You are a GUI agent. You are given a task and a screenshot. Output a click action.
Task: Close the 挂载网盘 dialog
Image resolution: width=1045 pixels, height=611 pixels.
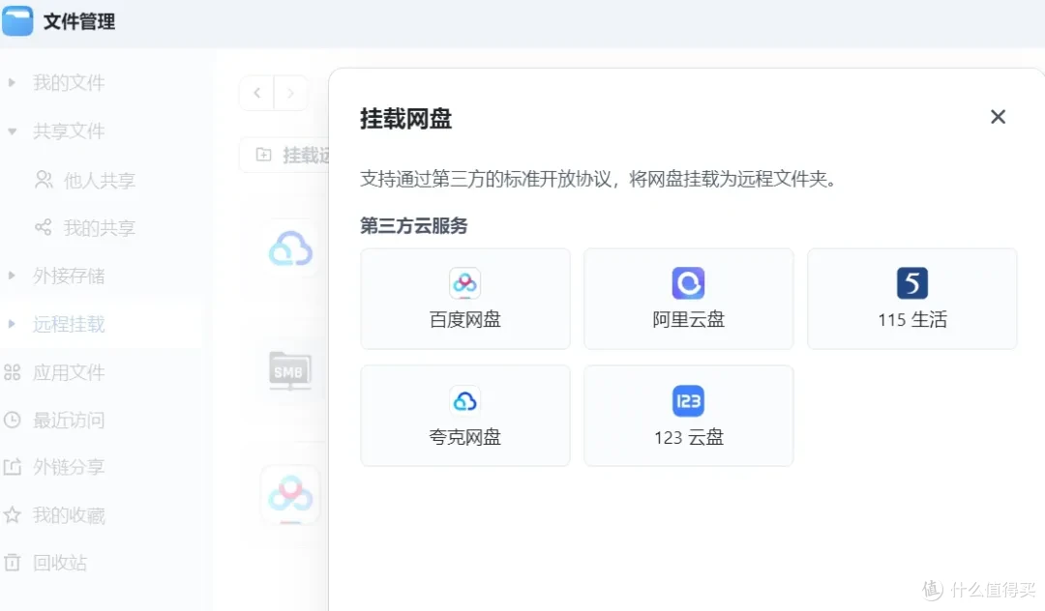pyautogui.click(x=998, y=117)
